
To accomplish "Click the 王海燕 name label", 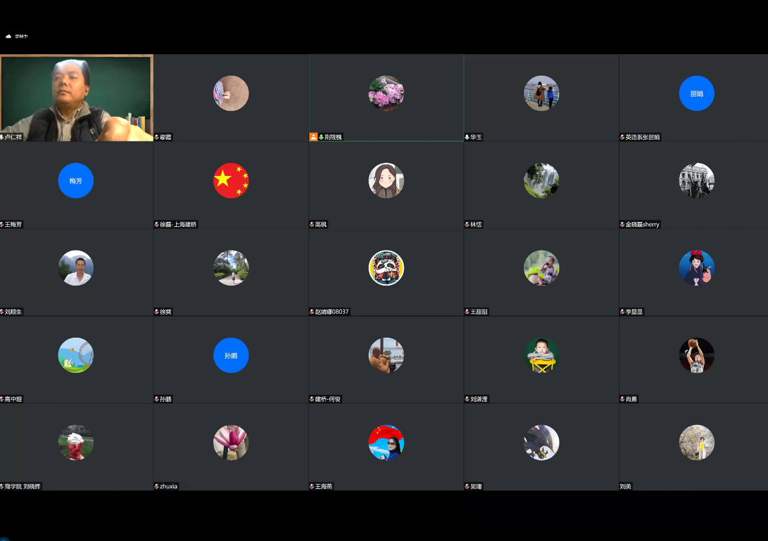I will click(x=324, y=487).
